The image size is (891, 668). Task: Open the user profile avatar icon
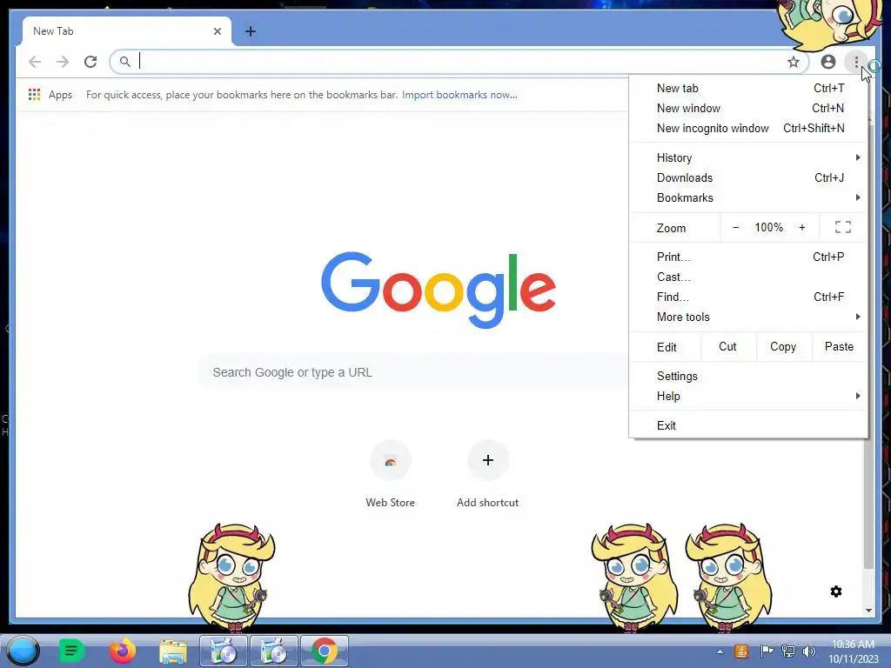point(828,62)
